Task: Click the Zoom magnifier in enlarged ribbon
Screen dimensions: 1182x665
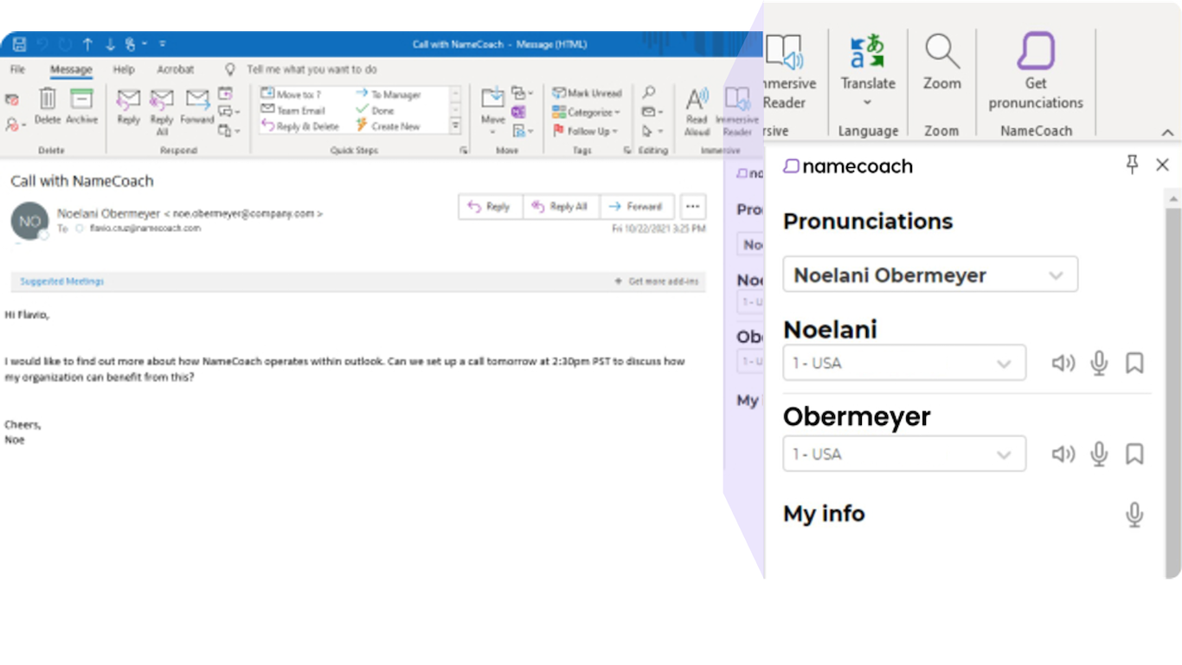Action: pyautogui.click(x=941, y=52)
